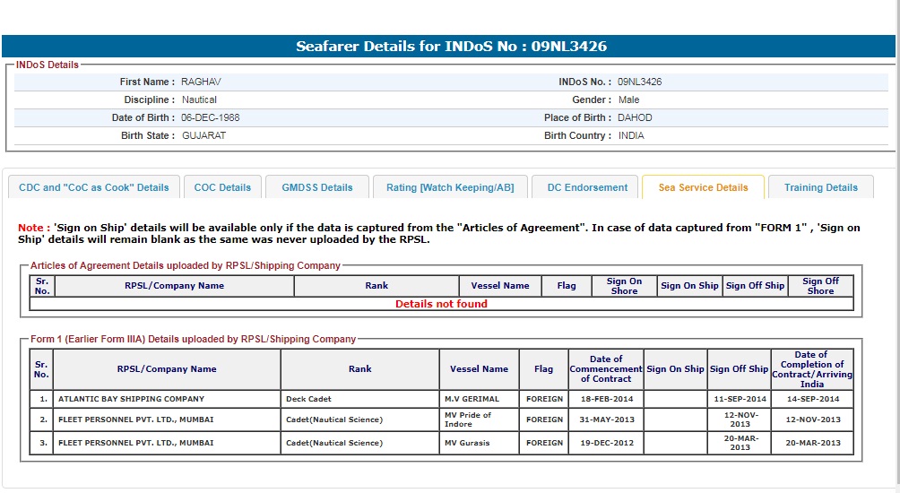Select the place of birth value DAHOD

point(635,117)
